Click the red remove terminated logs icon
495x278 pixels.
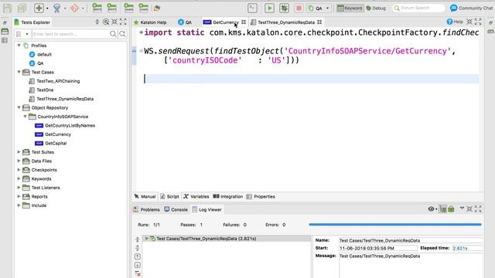pos(138,273)
